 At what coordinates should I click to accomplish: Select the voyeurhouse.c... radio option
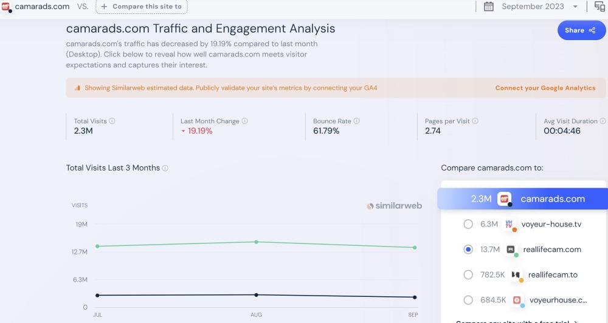[468, 300]
